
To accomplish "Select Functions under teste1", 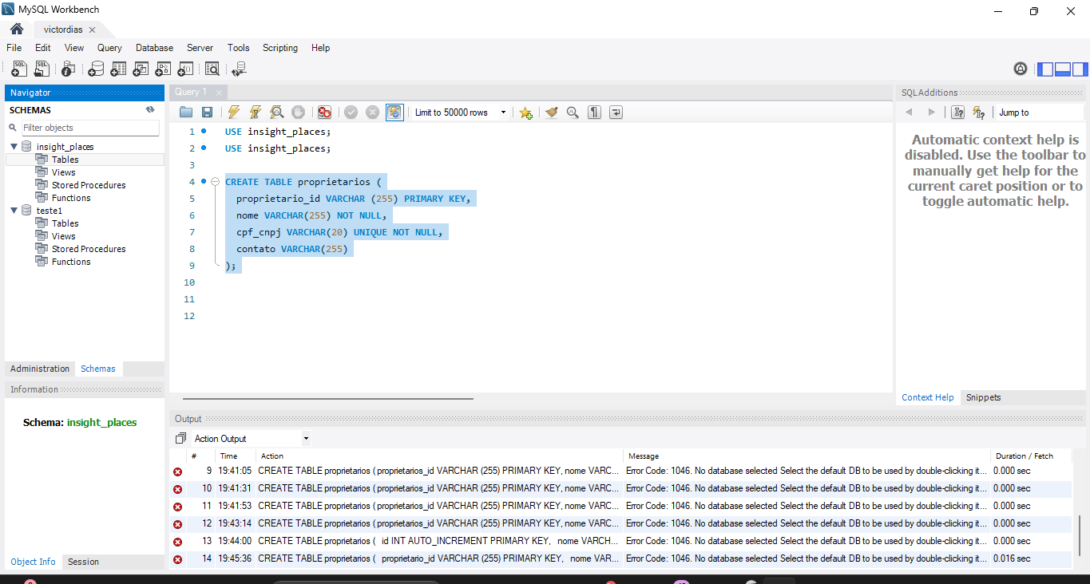I will pyautogui.click(x=71, y=262).
